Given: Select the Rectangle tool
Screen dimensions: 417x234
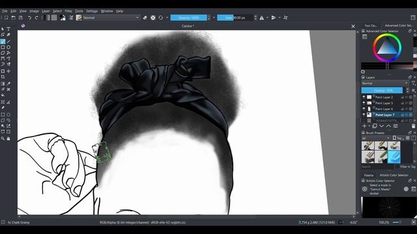Looking at the screenshot, I should click(x=3, y=47).
